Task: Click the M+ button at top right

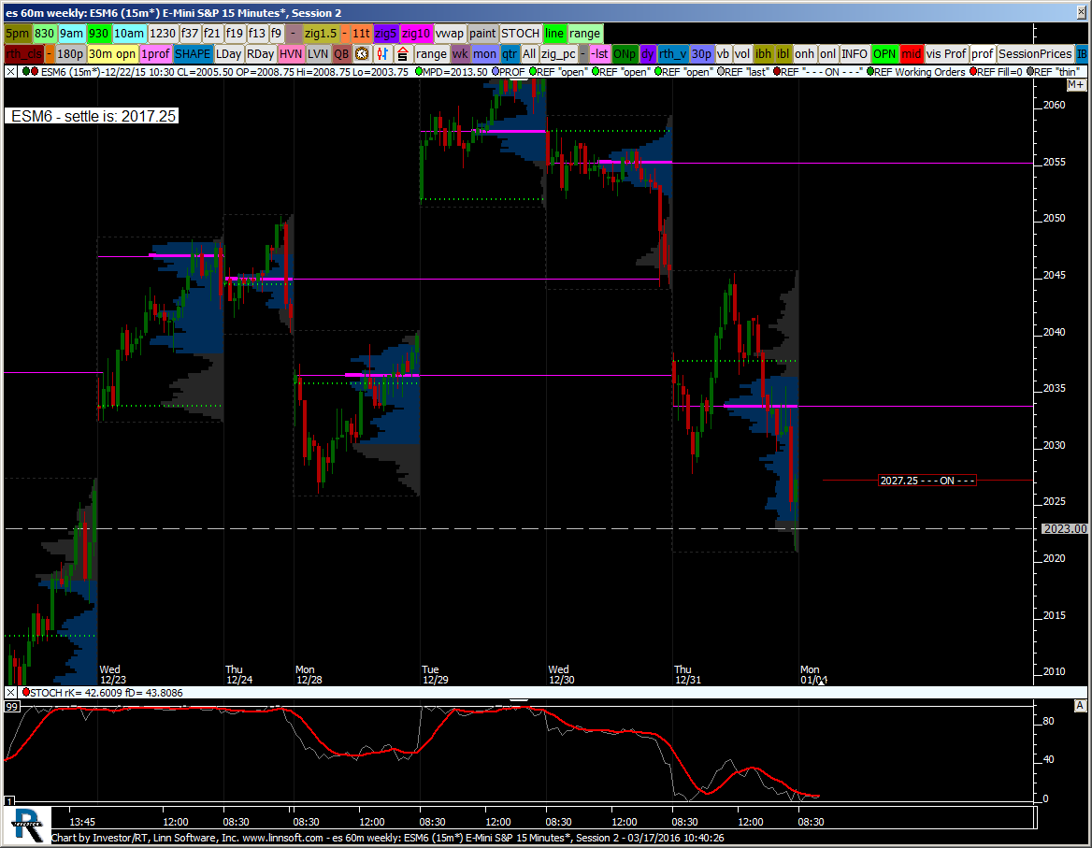Action: click(x=1075, y=84)
